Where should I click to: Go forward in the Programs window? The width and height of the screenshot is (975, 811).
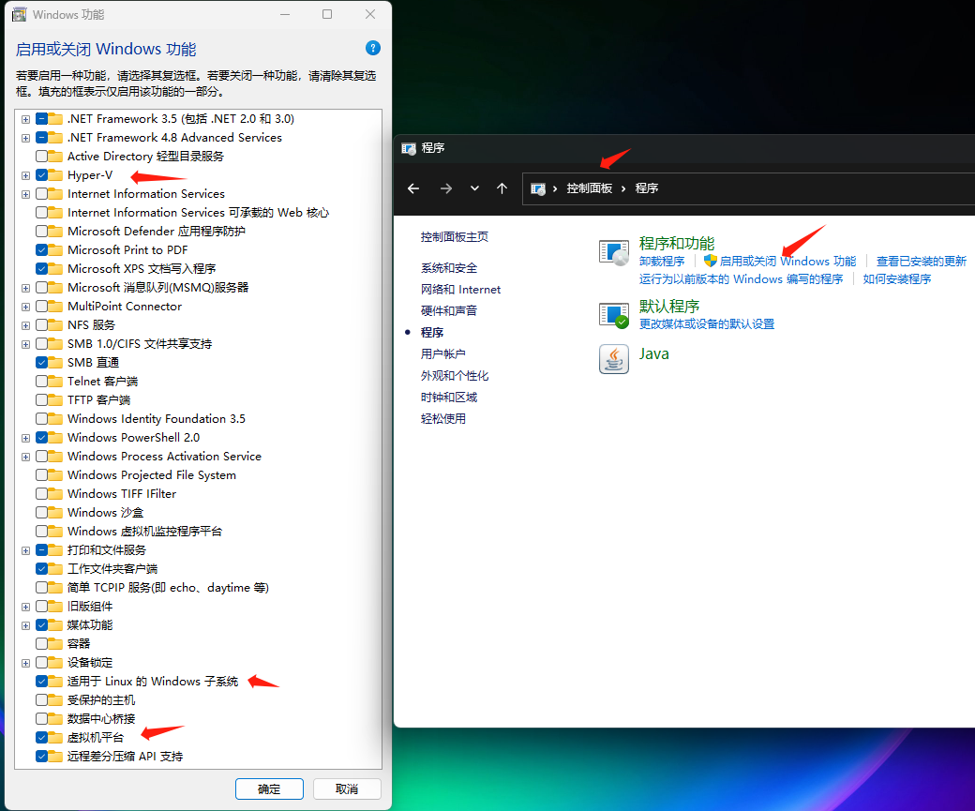[446, 188]
